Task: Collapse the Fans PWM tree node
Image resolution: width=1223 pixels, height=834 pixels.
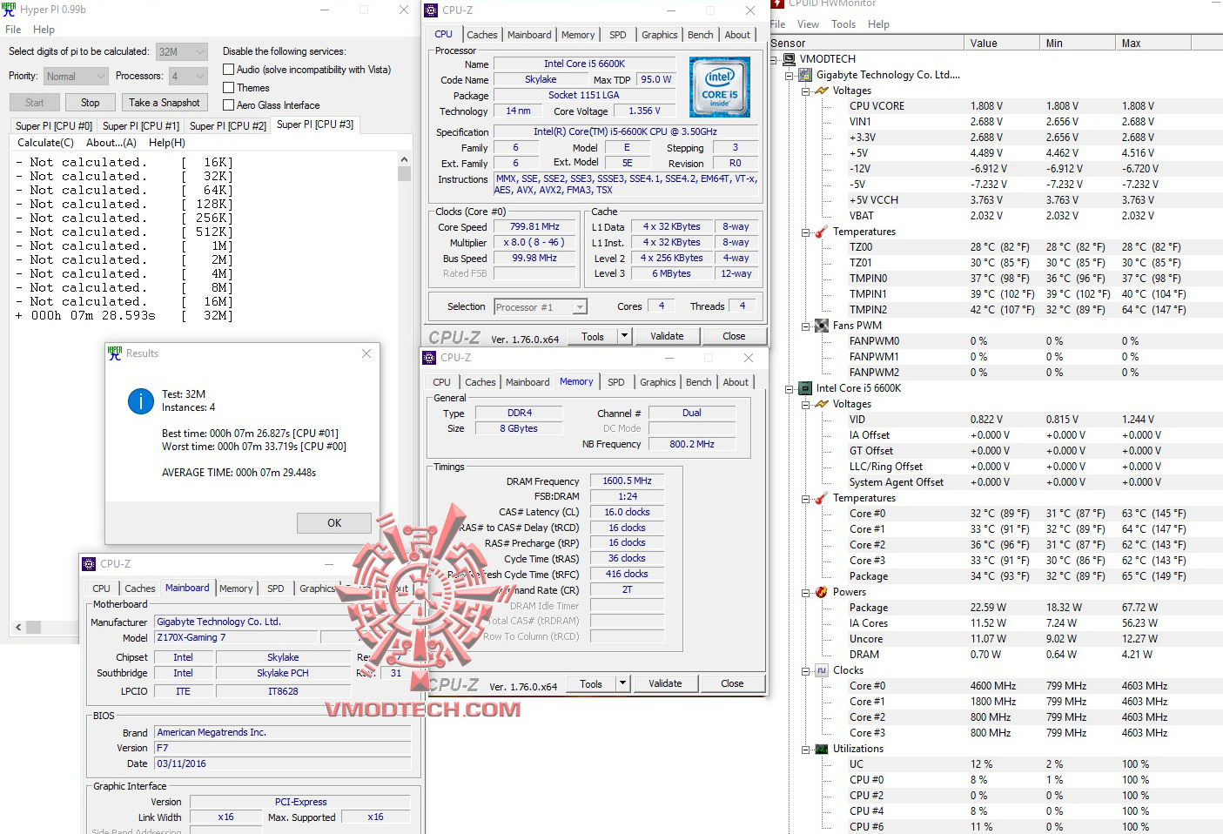Action: pos(806,326)
